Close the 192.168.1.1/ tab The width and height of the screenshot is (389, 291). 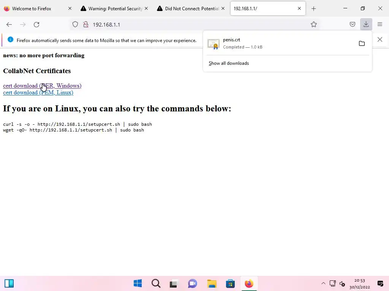(299, 8)
